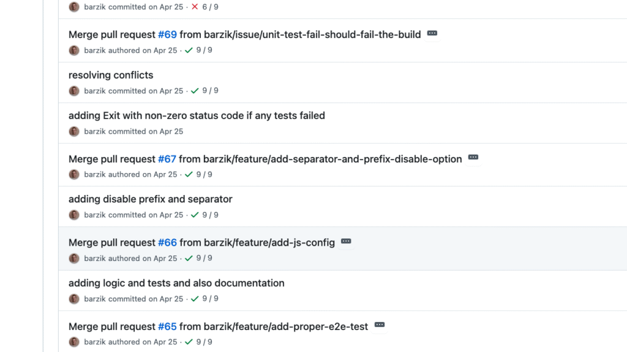Click green check icon on merge #65 commit
627x352 pixels.
tap(189, 342)
